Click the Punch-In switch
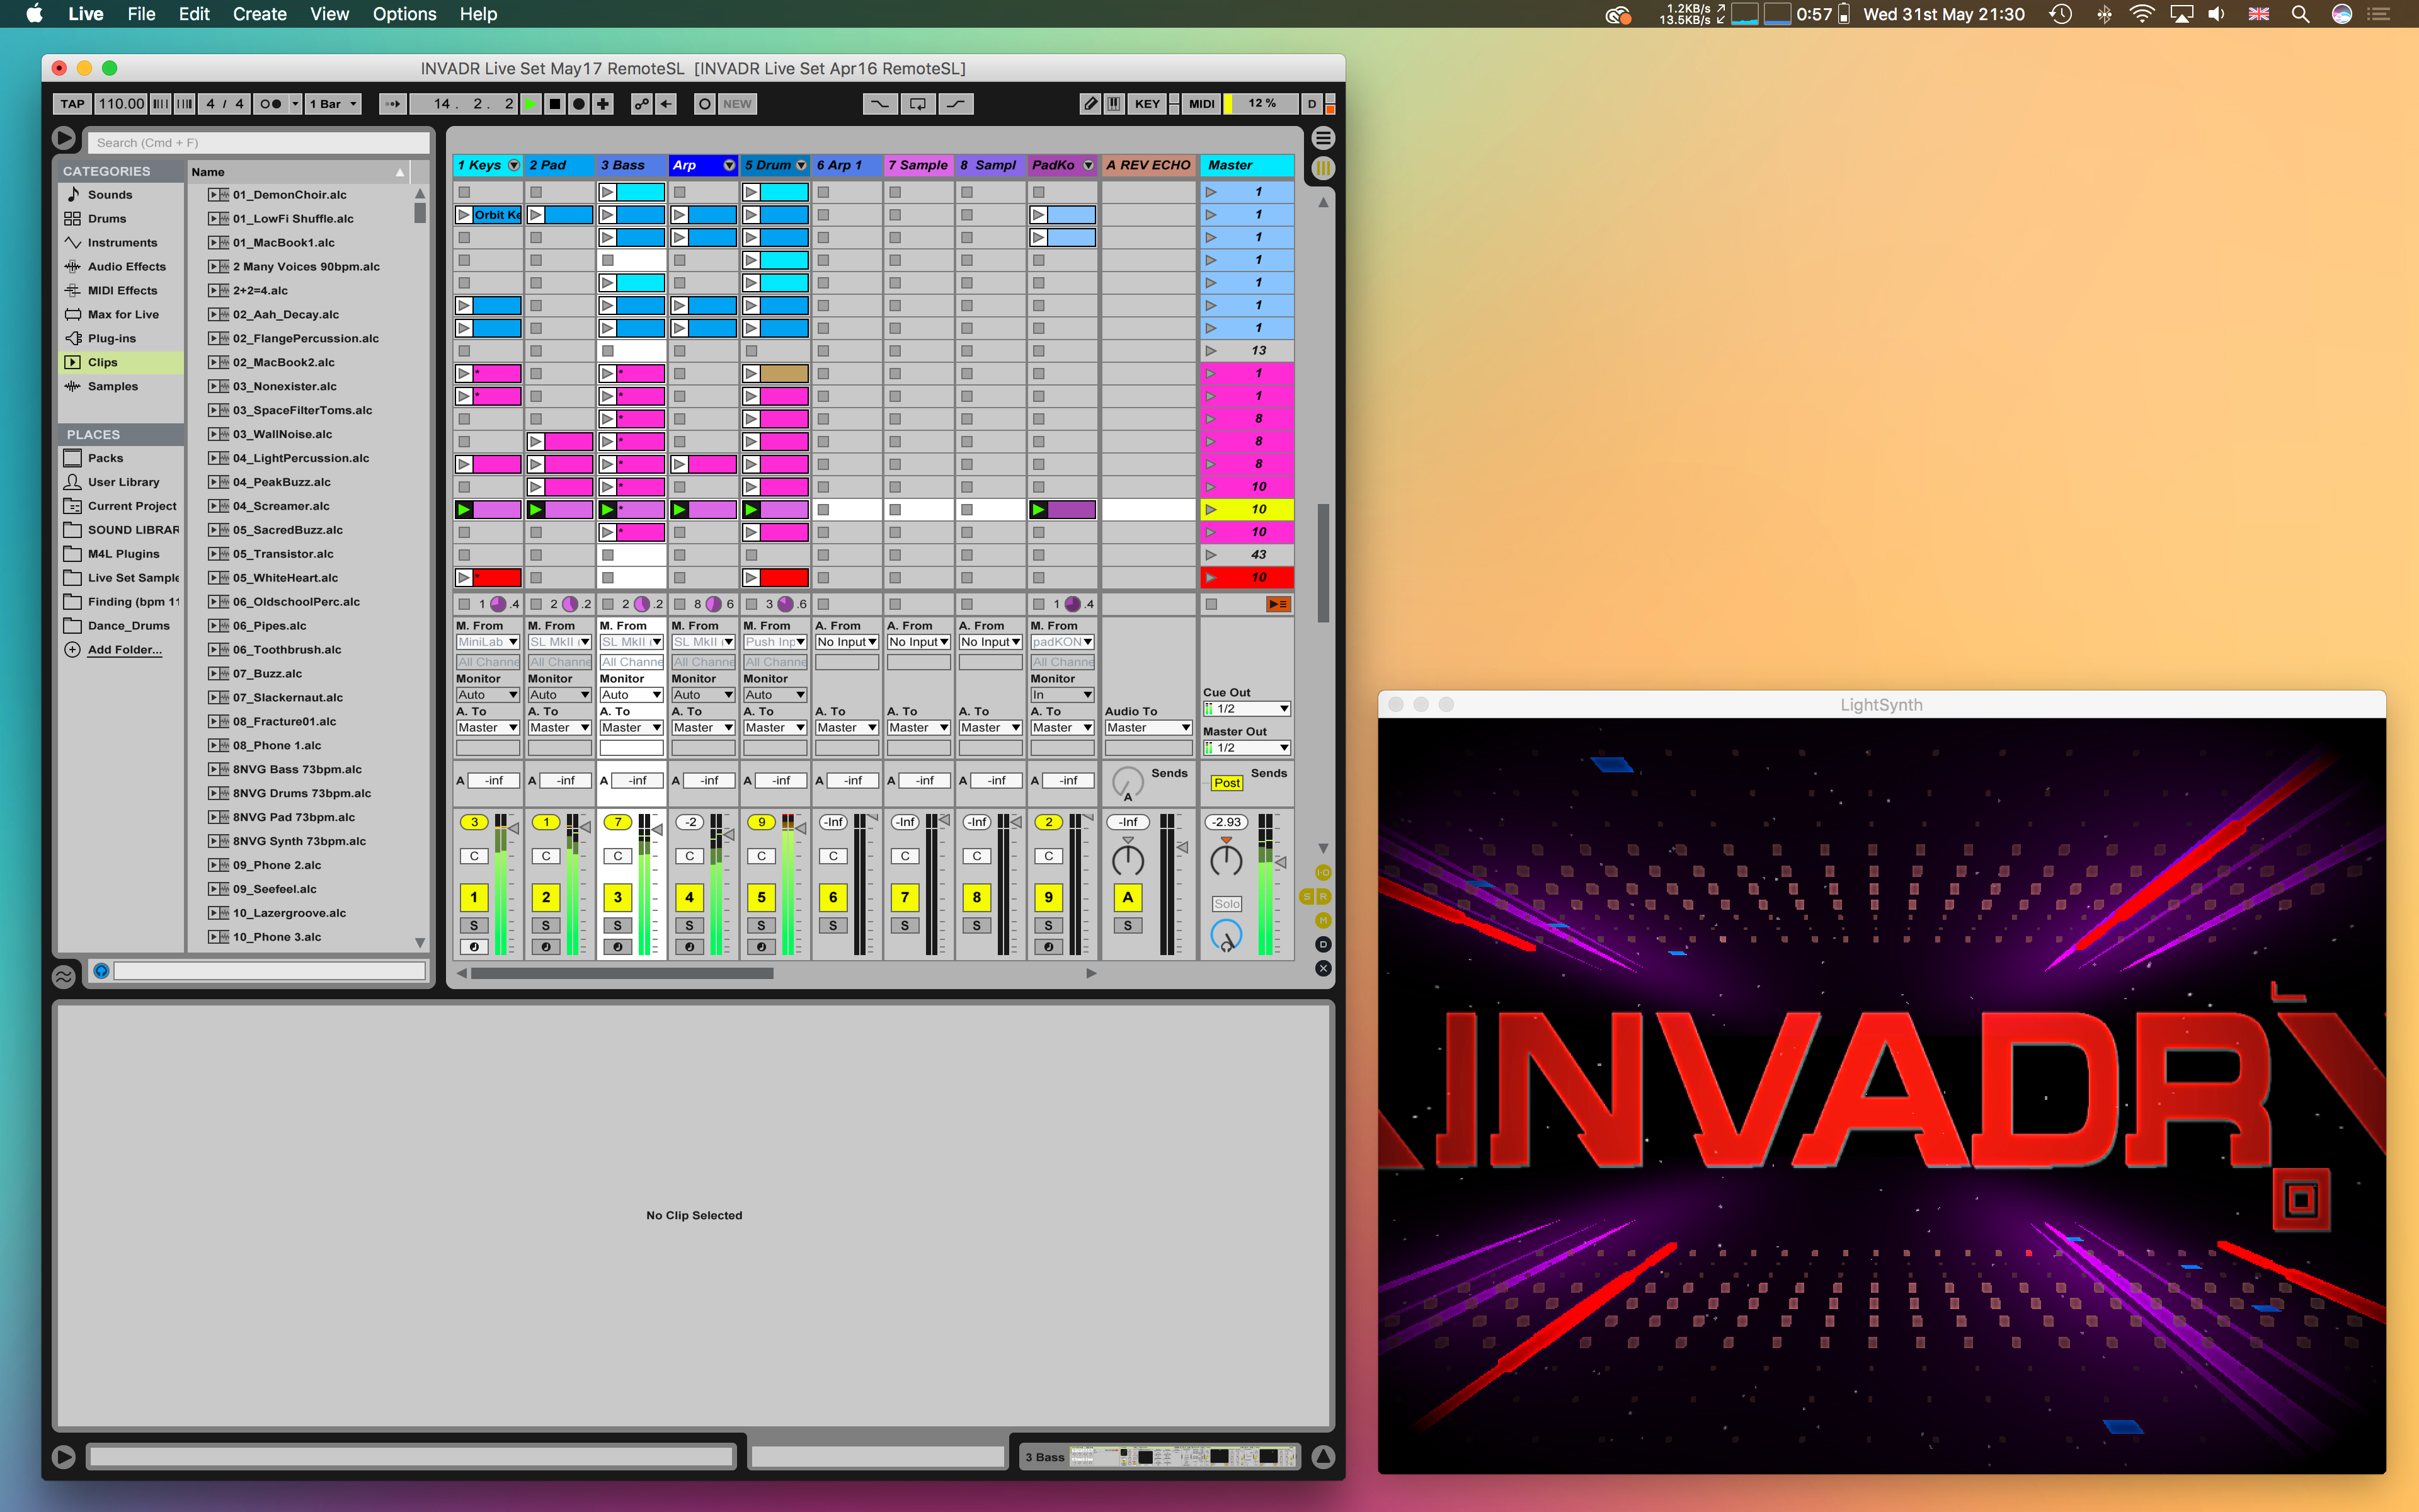The width and height of the screenshot is (2419, 1512). pos(879,104)
